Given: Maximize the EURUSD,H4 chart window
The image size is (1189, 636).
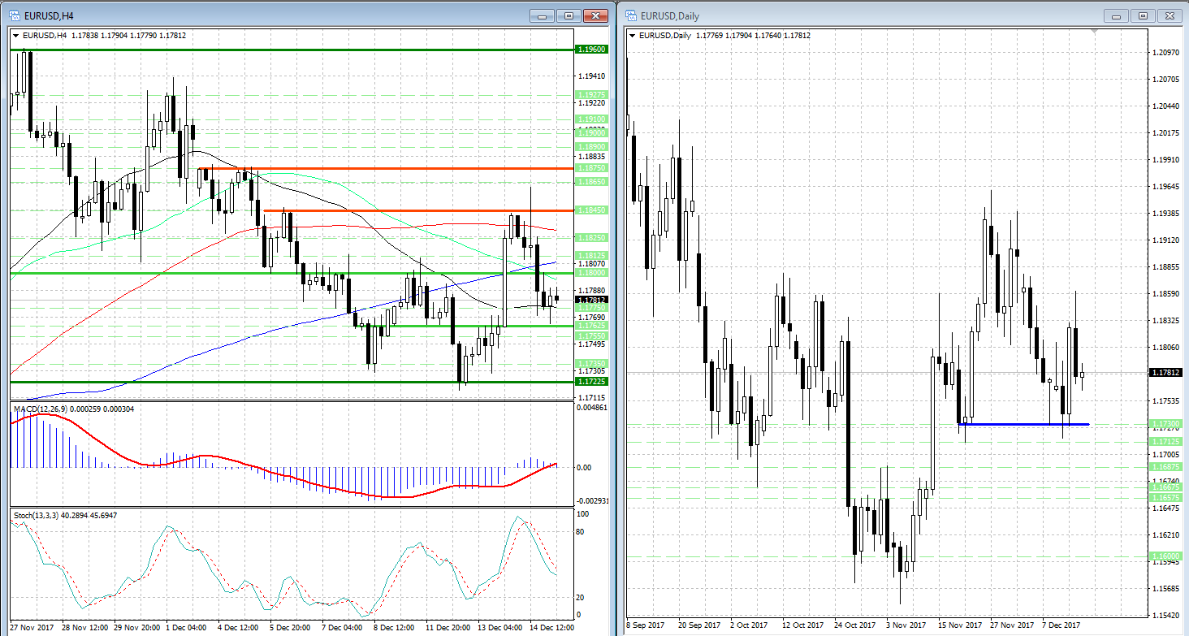Looking at the screenshot, I should (x=569, y=15).
